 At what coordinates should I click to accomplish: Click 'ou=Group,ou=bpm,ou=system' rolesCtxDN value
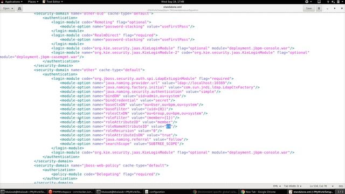(174, 113)
